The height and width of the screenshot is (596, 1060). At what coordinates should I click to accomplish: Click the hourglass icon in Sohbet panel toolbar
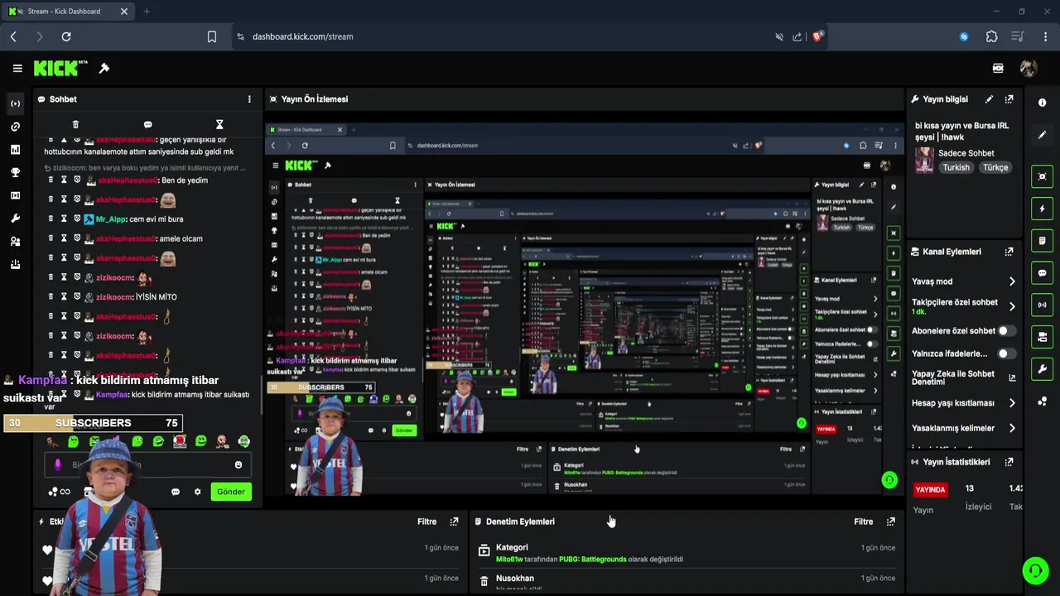tap(219, 124)
